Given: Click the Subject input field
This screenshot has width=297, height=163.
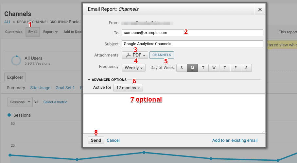Looking at the screenshot, I should click(x=192, y=44).
